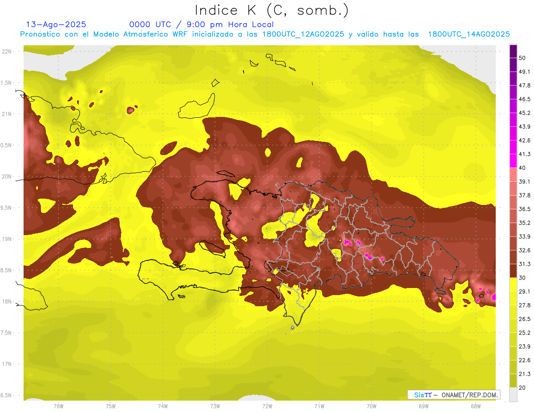Click legend value "39.1"
This screenshot has height=412, width=534.
point(525,181)
